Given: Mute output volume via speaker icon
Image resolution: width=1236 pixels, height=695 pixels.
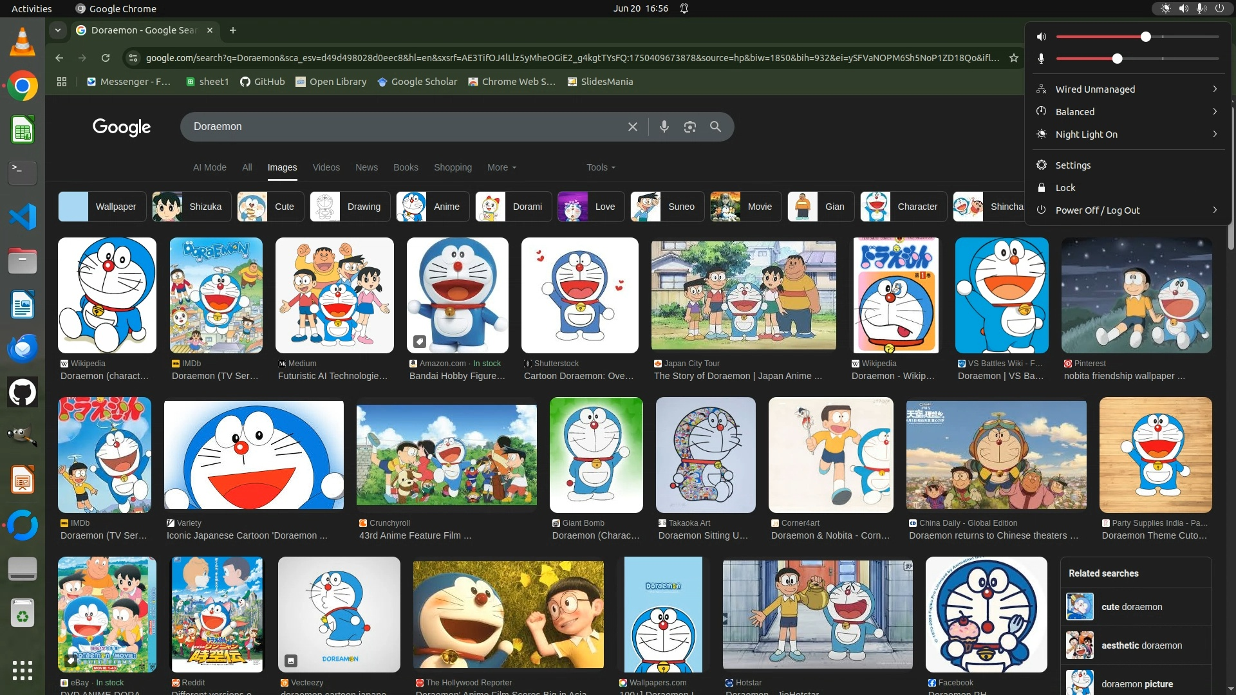Looking at the screenshot, I should point(1041,37).
